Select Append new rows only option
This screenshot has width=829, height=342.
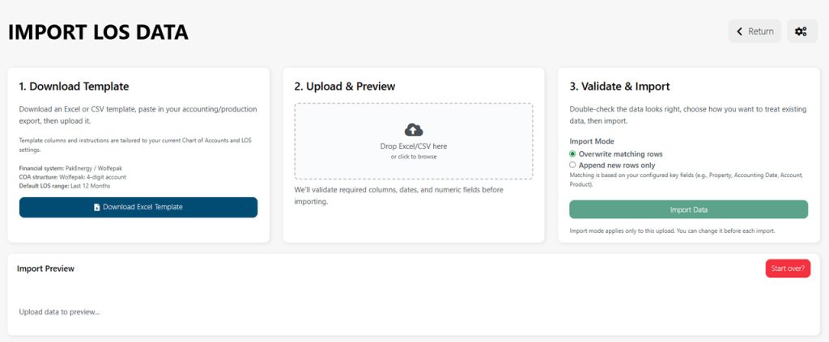[572, 165]
